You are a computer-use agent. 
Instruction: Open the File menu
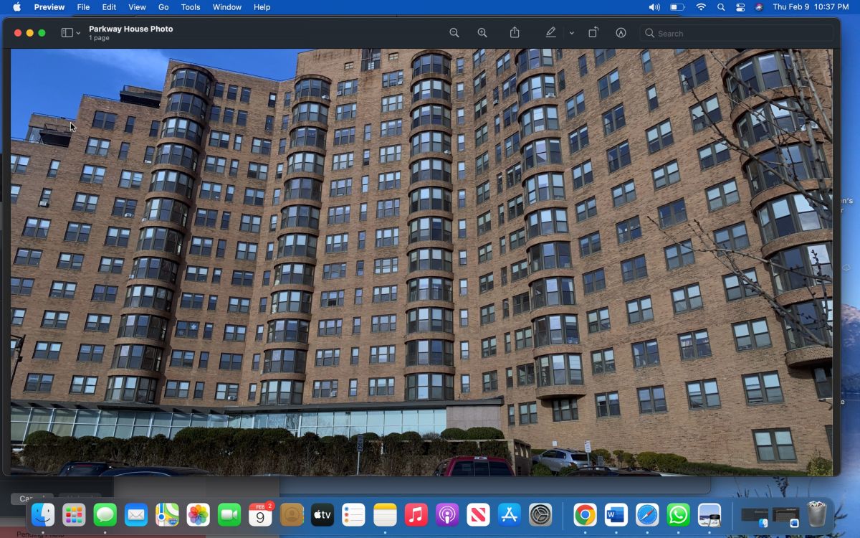(83, 7)
